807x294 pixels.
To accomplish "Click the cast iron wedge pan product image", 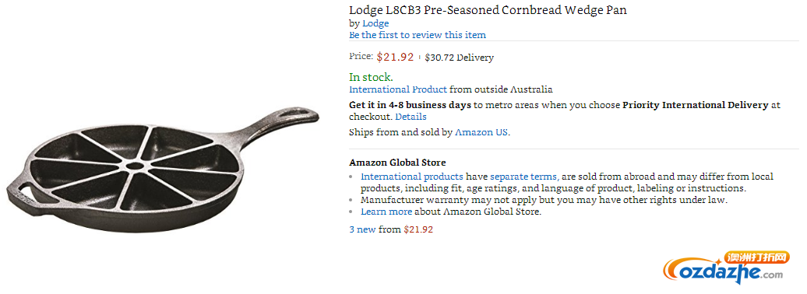I will pos(163,169).
